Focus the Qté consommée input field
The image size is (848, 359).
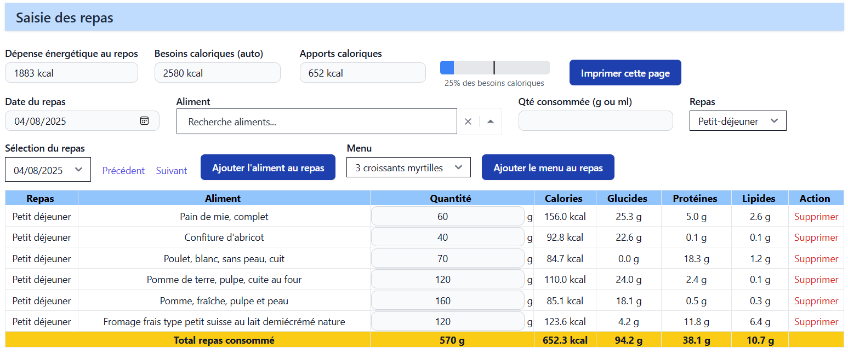pyautogui.click(x=596, y=120)
